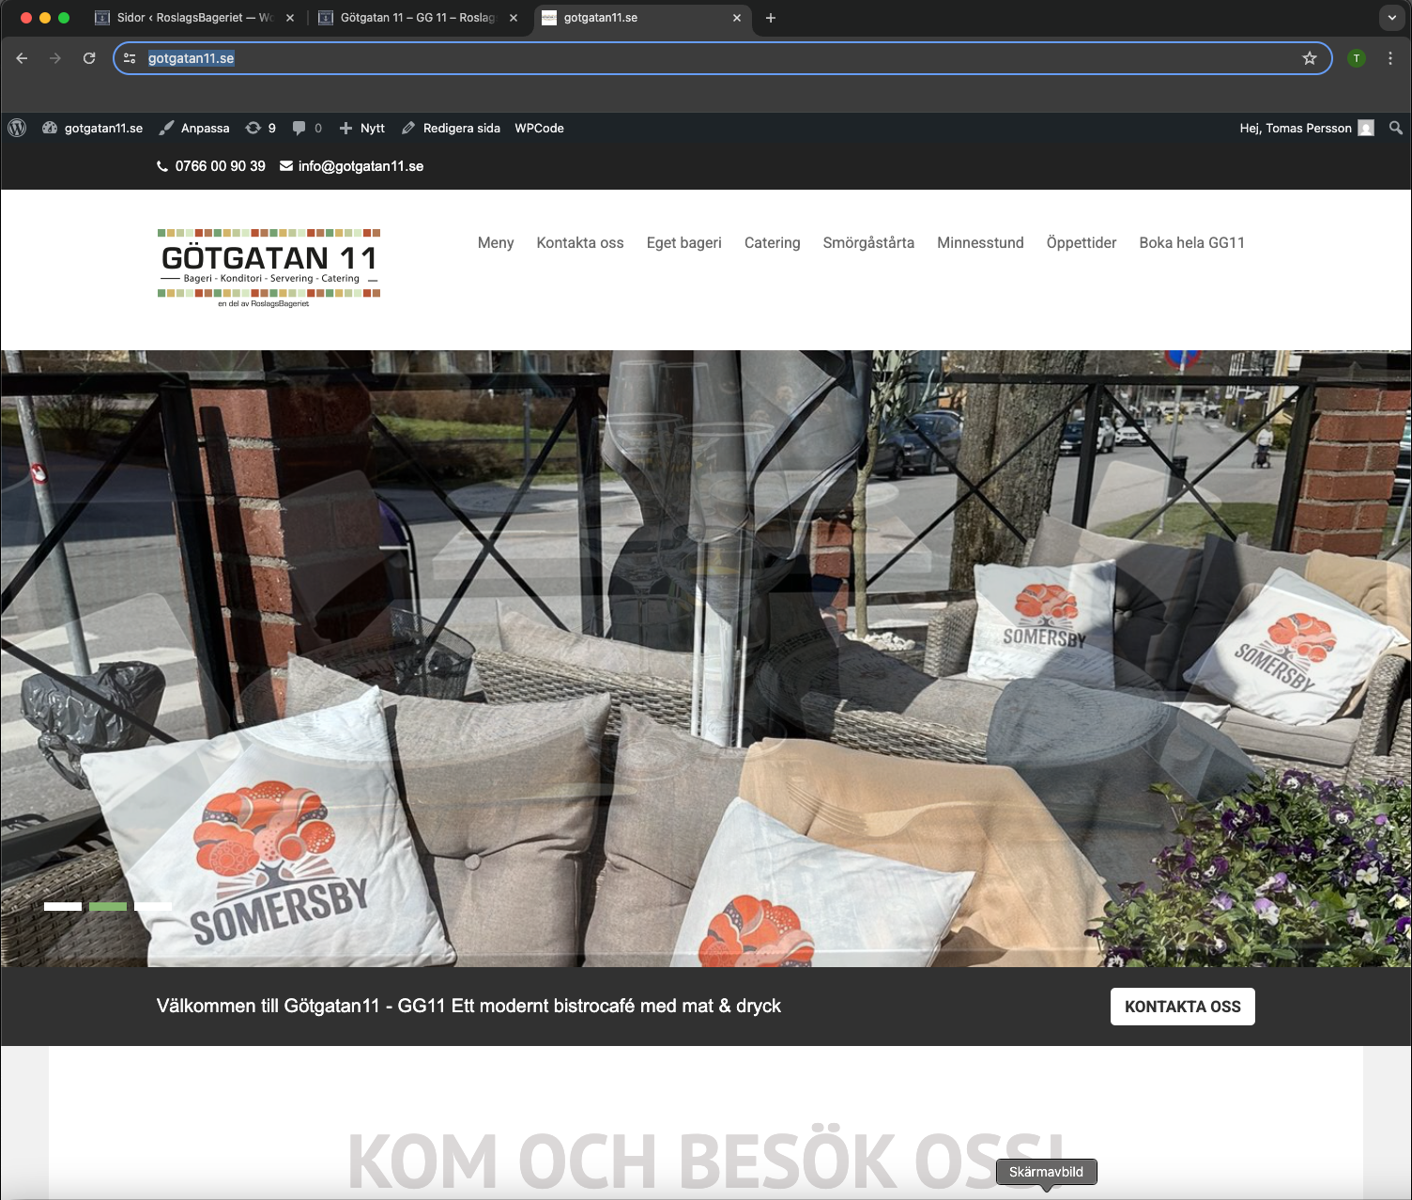Click the Skärmavbild tooltip label
The height and width of the screenshot is (1200, 1412).
pos(1046,1172)
